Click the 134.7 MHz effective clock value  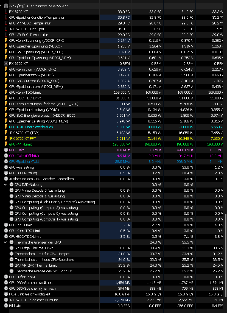185,156
